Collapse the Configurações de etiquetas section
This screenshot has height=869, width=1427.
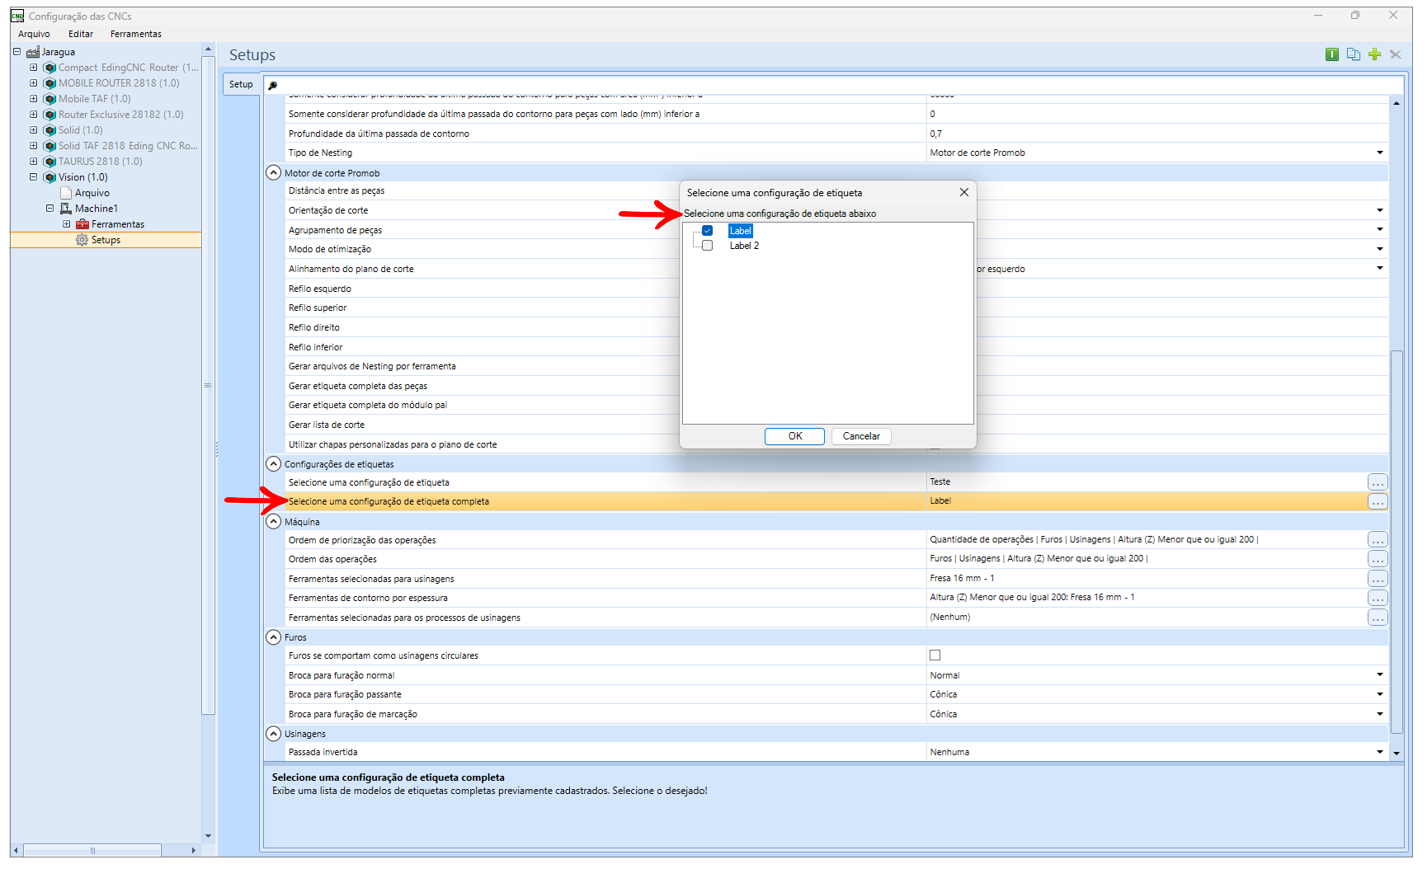(274, 464)
